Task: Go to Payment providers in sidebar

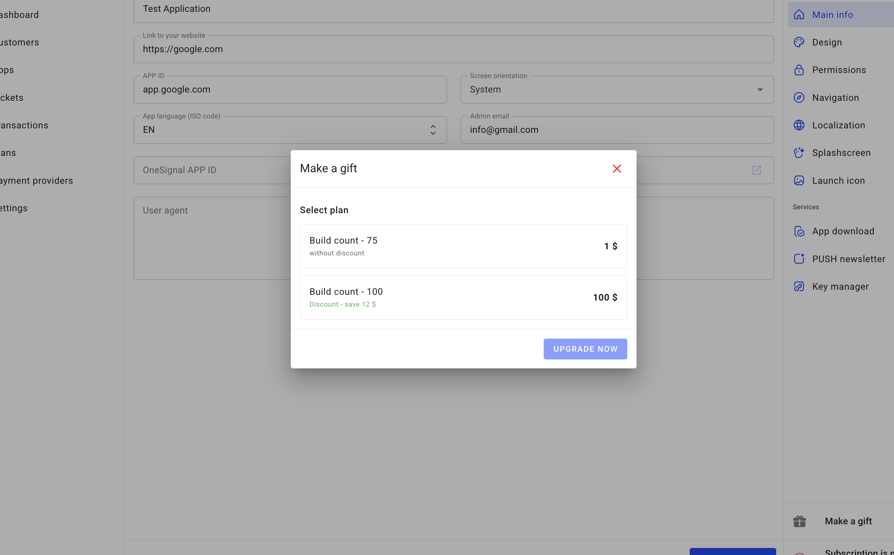Action: (x=37, y=181)
